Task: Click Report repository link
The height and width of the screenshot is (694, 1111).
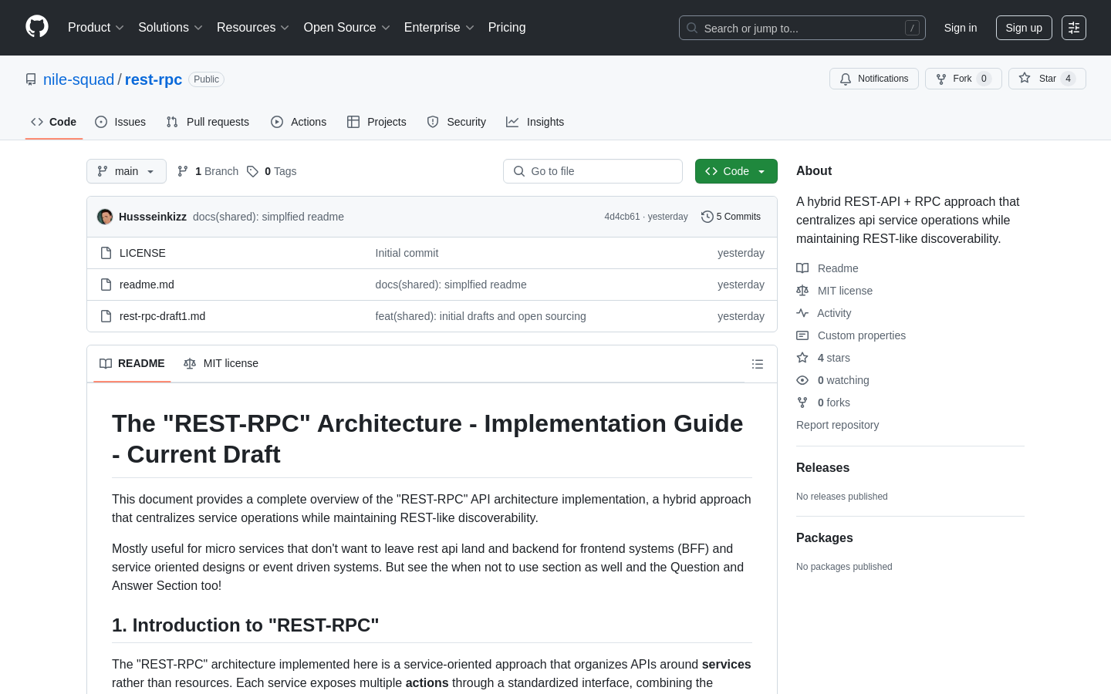Action: coord(837,425)
